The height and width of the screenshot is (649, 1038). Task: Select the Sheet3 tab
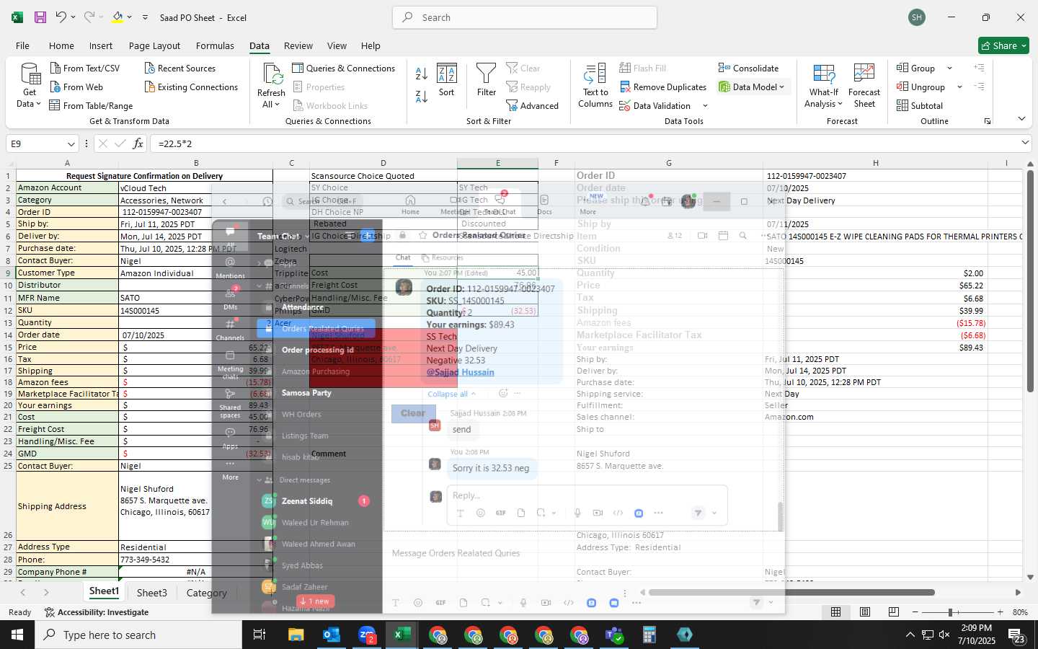(x=151, y=593)
